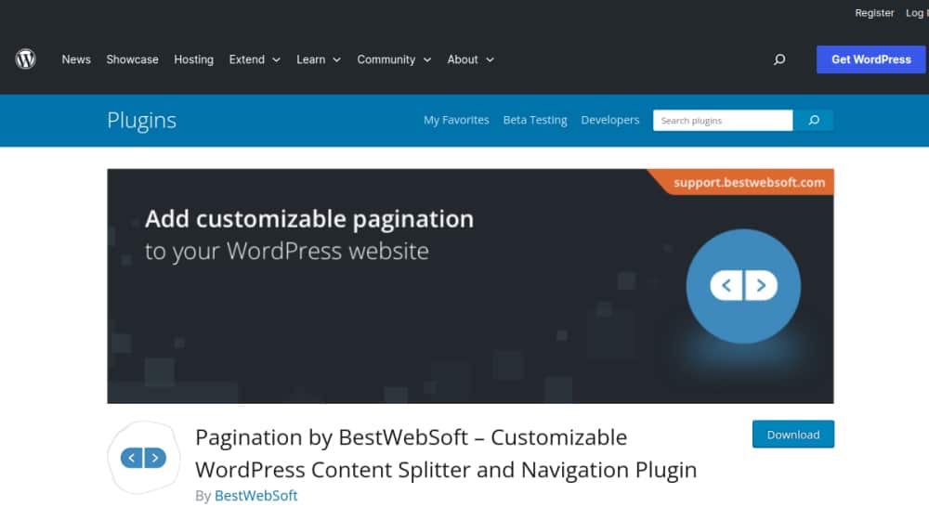Click the circular arrows logo in banner
This screenshot has height=520, width=929.
tap(743, 286)
